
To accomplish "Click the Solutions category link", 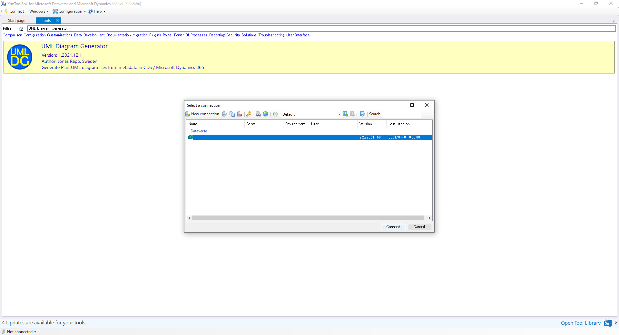I will click(249, 35).
